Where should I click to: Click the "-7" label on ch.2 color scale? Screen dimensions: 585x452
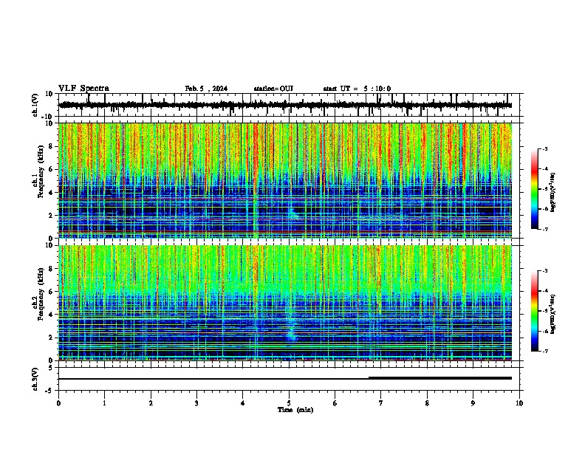(544, 351)
